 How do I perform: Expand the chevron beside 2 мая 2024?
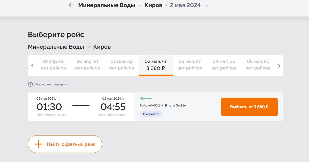(x=207, y=6)
